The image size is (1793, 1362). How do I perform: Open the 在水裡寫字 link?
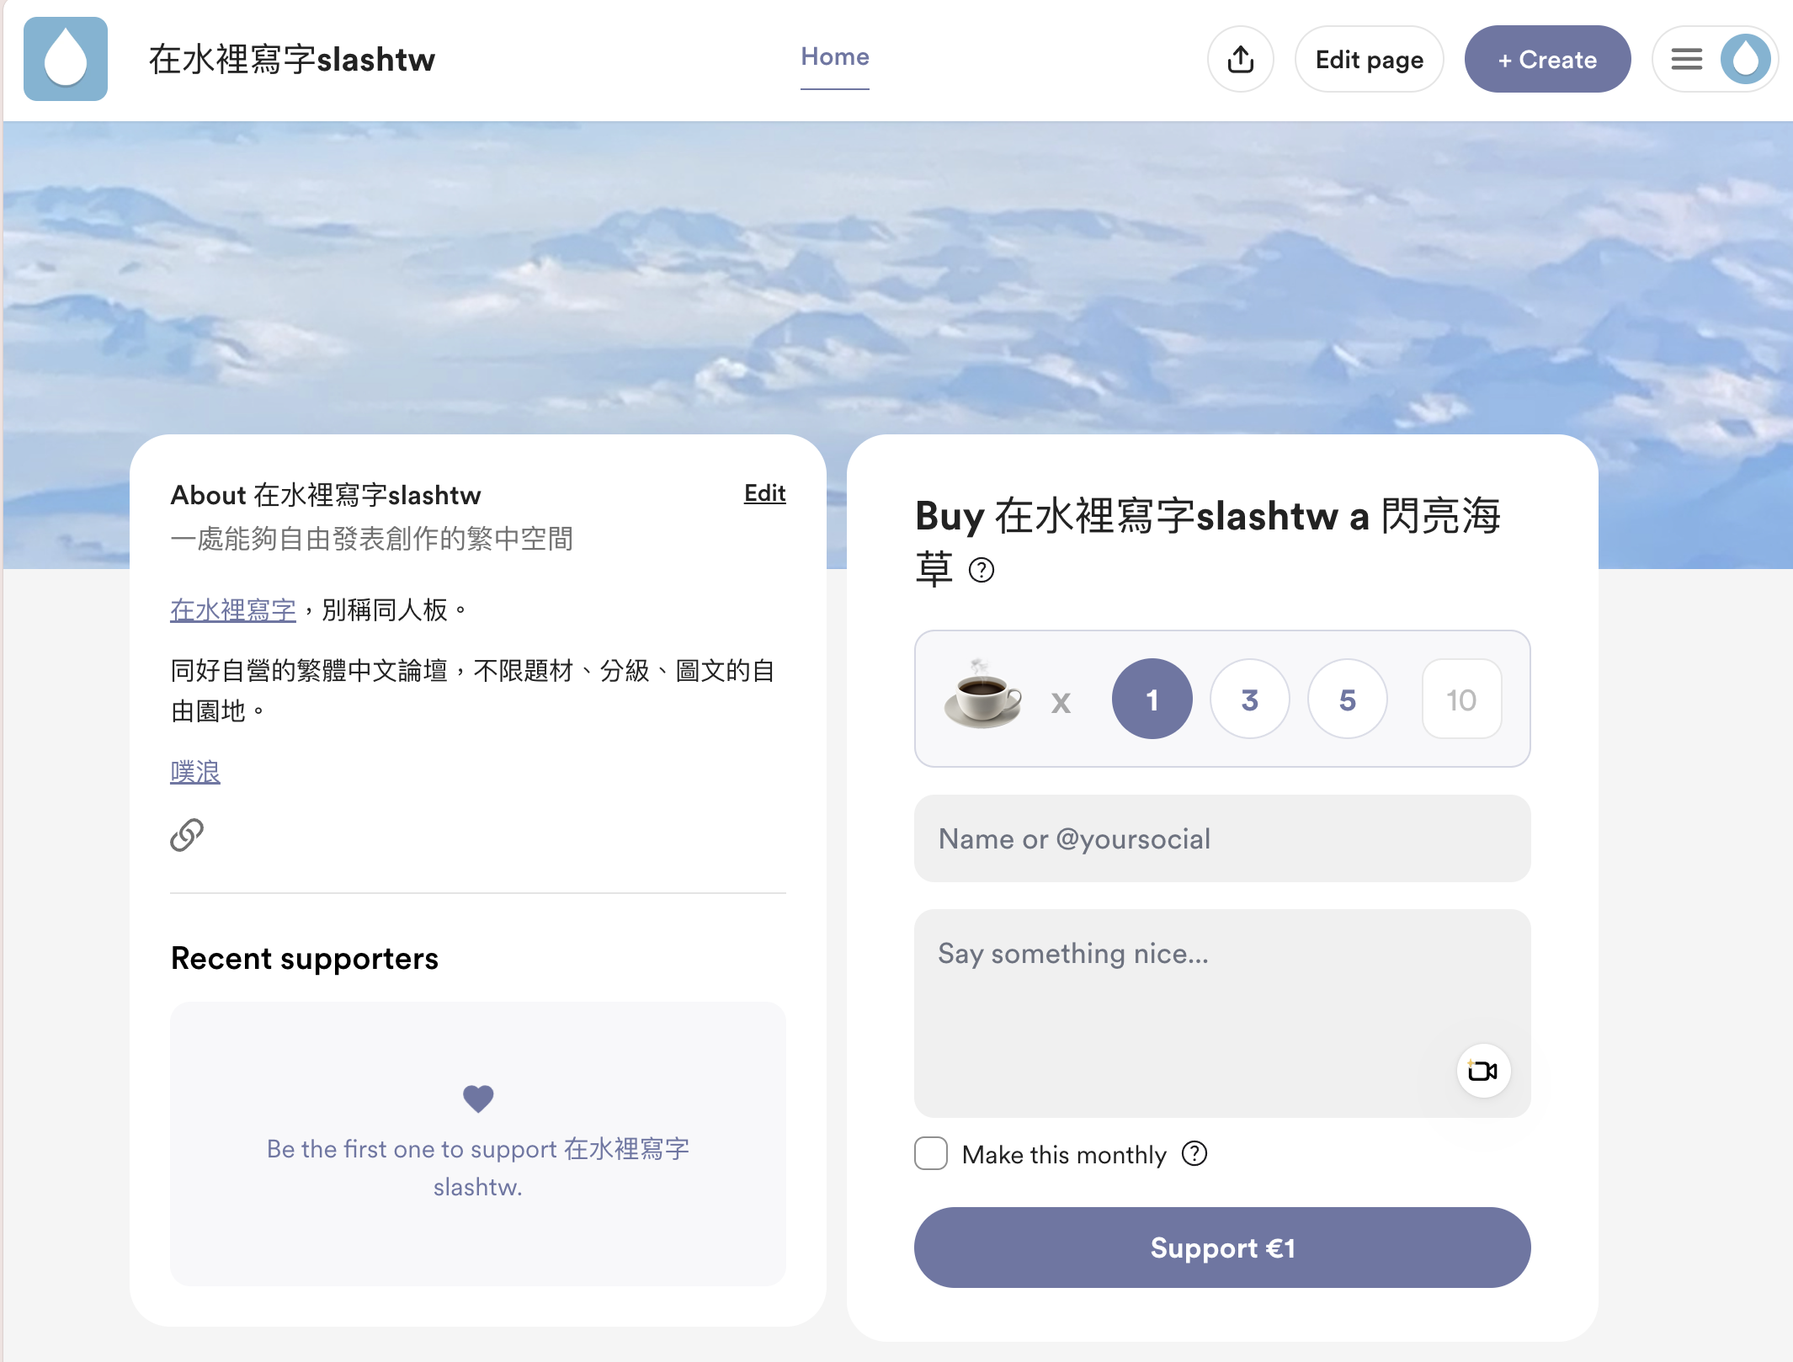233,609
